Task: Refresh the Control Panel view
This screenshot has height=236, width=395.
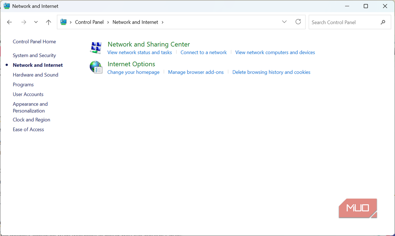Action: pyautogui.click(x=298, y=22)
